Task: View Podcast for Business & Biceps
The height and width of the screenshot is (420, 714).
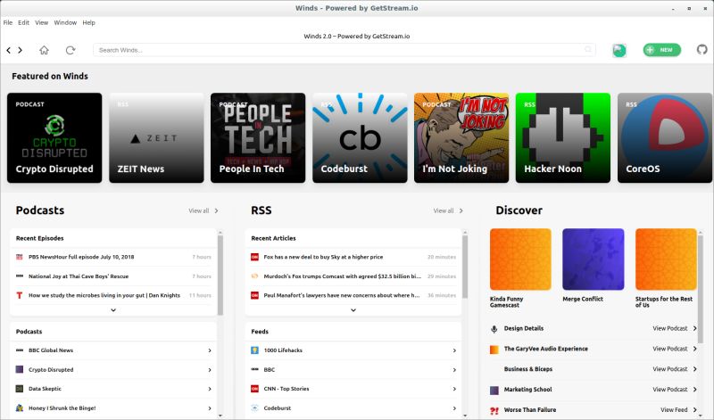Action: [675, 369]
